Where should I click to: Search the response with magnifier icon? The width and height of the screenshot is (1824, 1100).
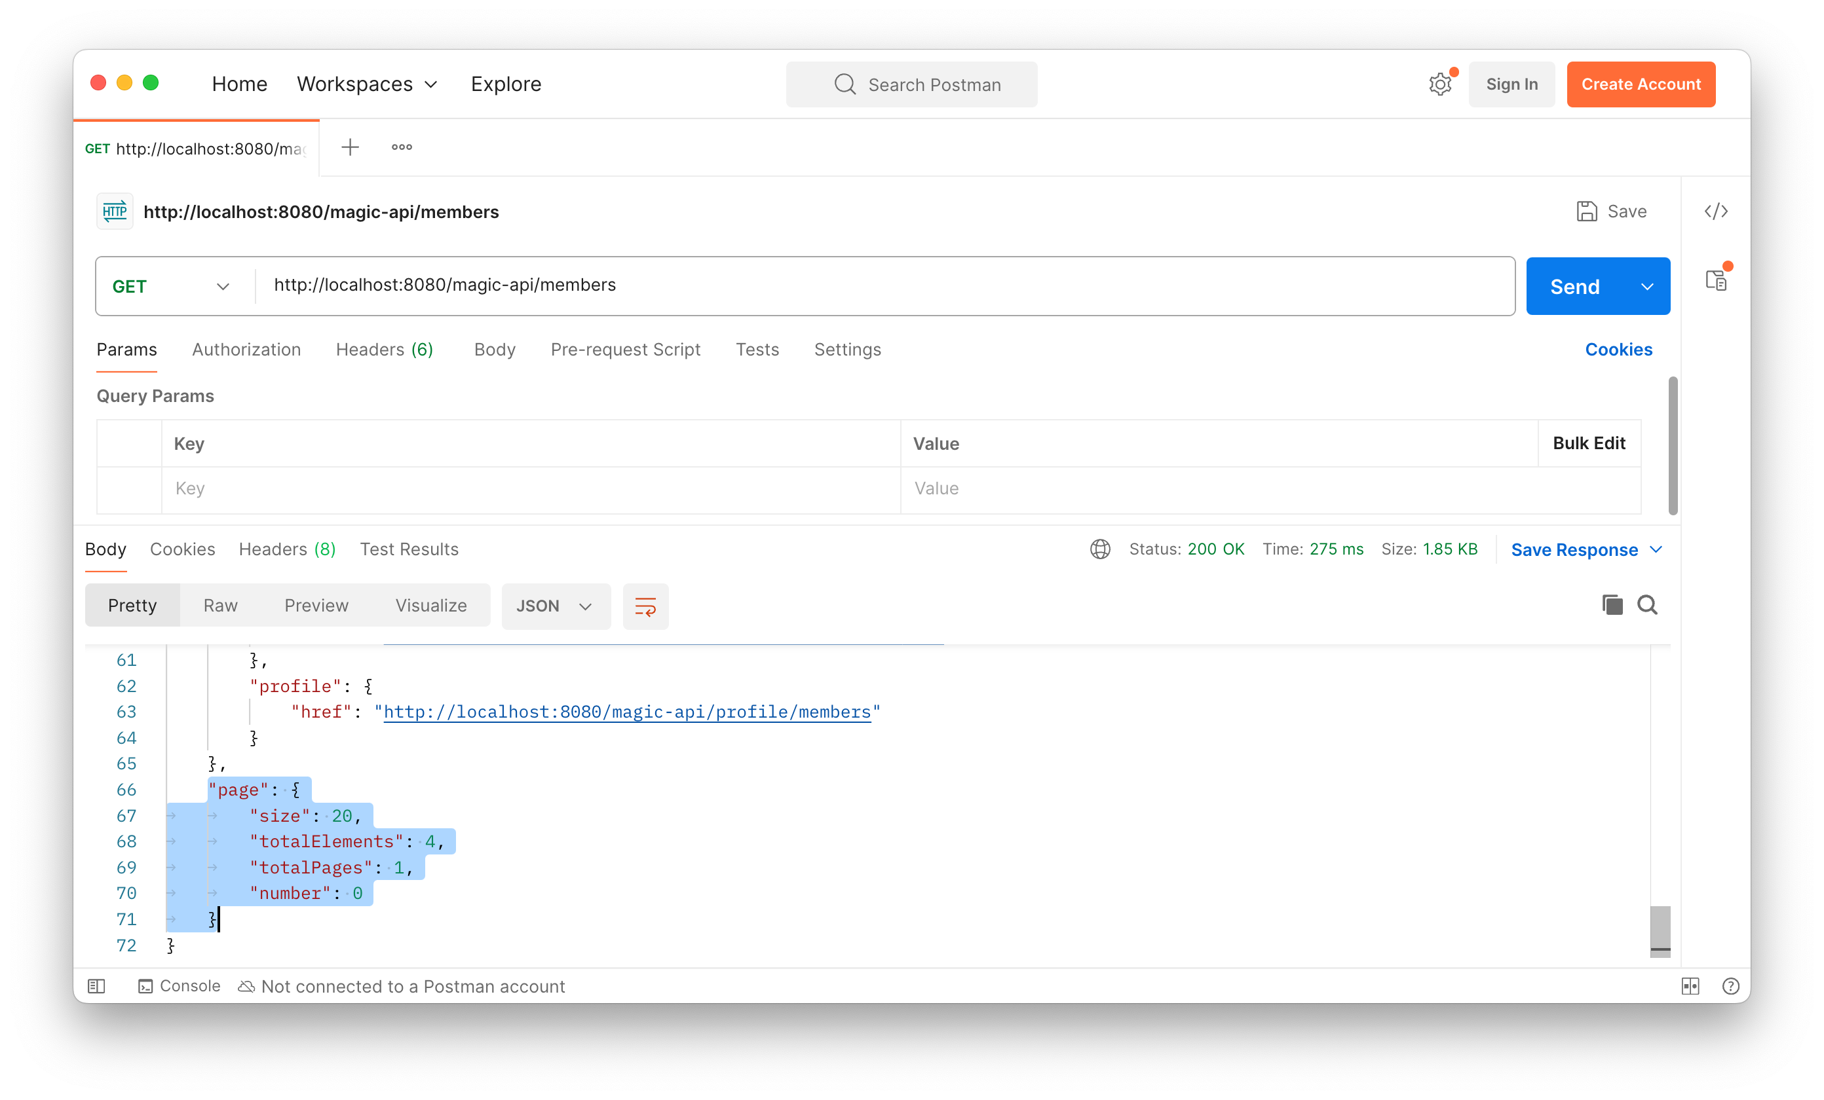coord(1647,605)
